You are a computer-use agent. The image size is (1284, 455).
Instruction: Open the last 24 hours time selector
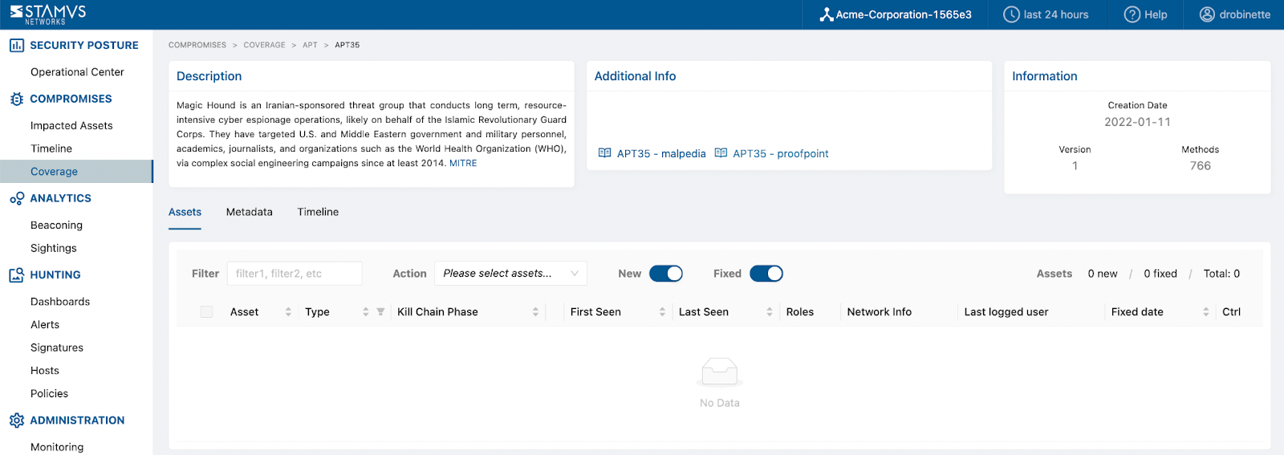(1046, 14)
